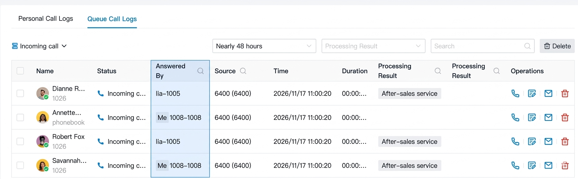Click Me 1008-1008 in Annette... row
Image resolution: width=578 pixels, height=179 pixels.
tap(179, 117)
